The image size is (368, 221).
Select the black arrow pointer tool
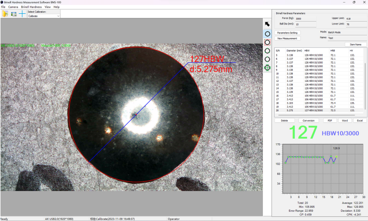[x=267, y=23]
